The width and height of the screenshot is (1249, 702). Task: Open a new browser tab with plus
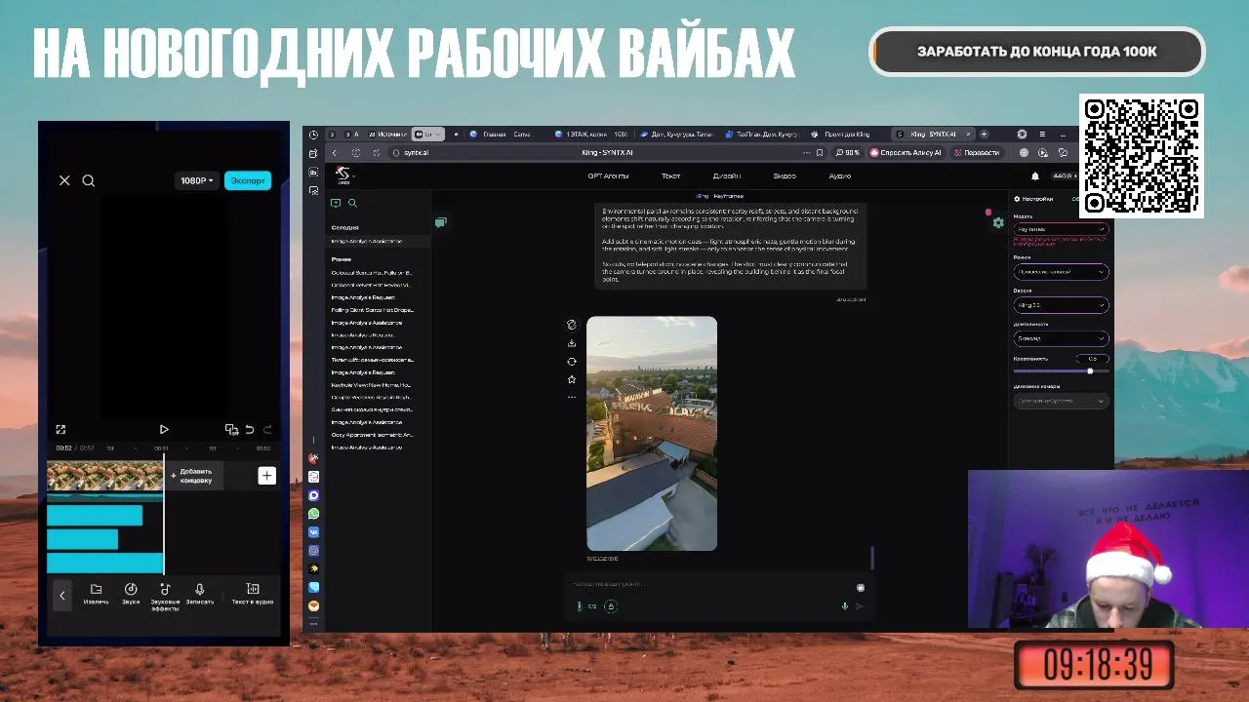point(984,134)
